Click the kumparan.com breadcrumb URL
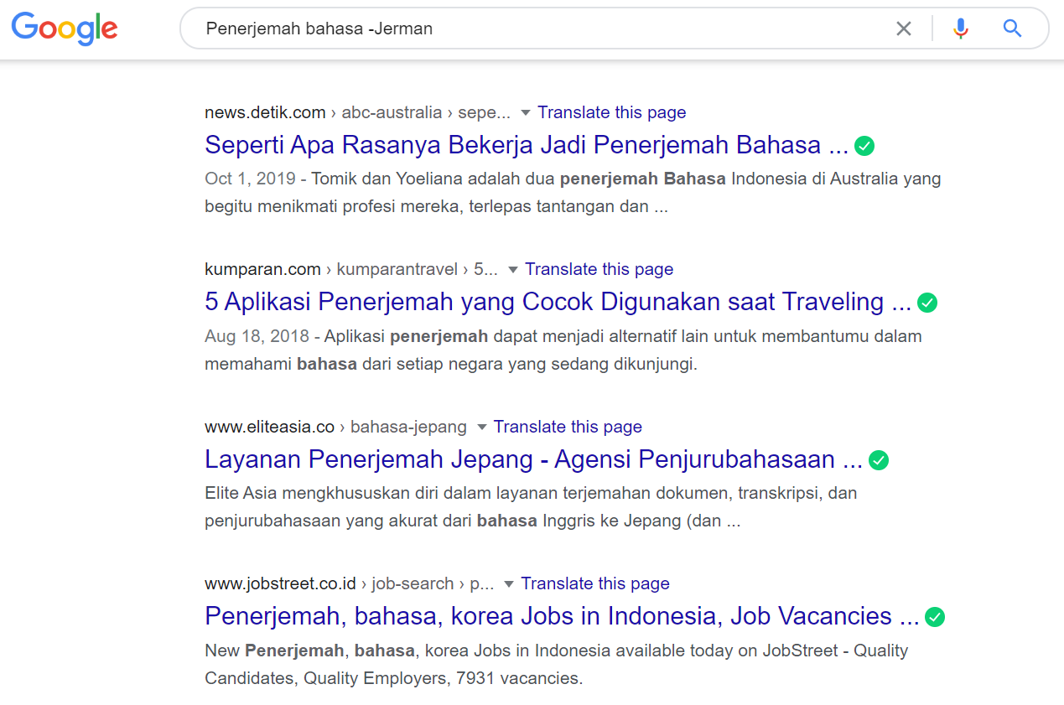1064x705 pixels. click(x=351, y=269)
